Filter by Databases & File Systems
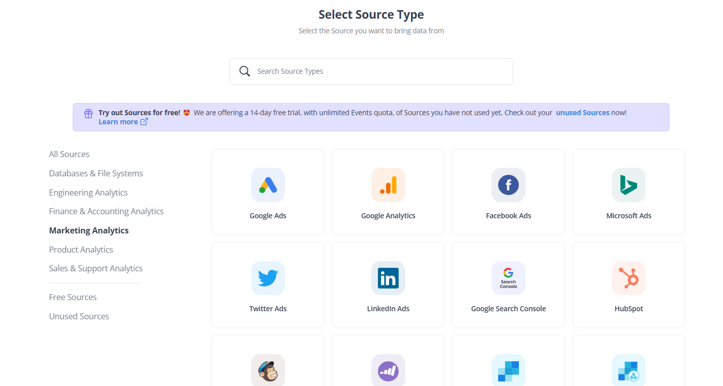723x386 pixels. [96, 173]
